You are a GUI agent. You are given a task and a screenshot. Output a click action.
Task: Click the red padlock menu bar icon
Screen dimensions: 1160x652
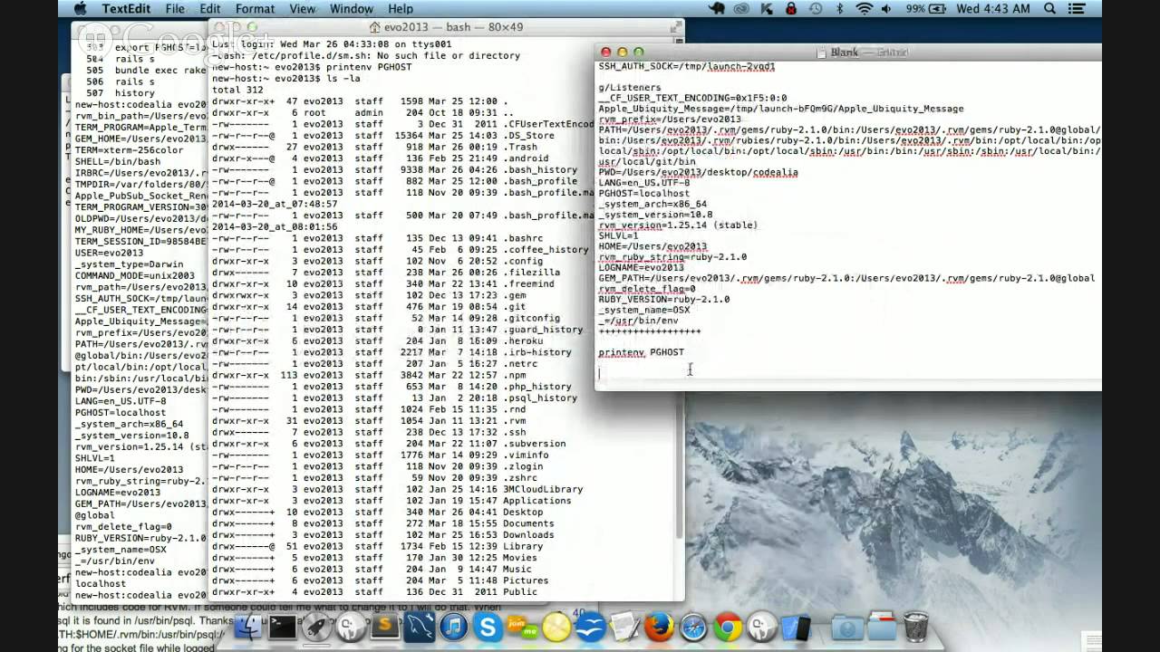click(x=791, y=8)
